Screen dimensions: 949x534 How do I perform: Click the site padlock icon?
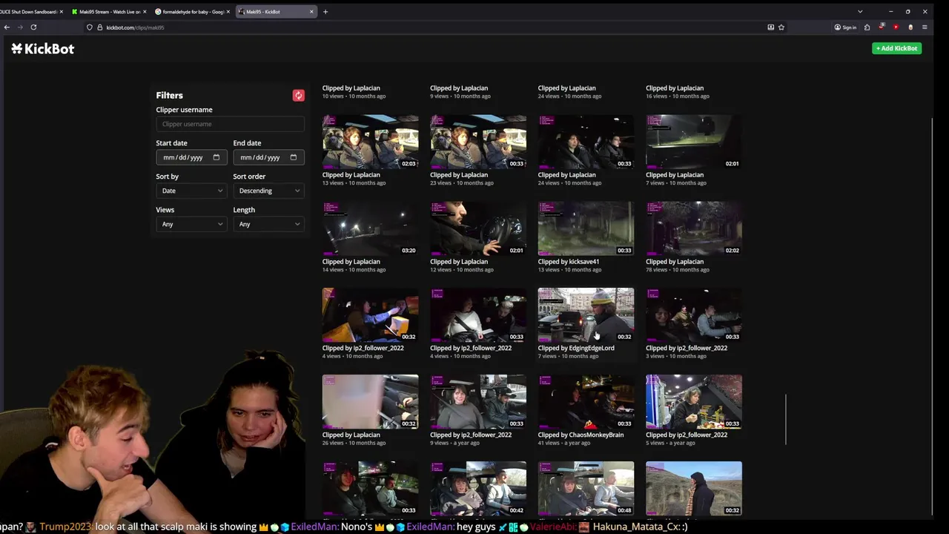99,27
